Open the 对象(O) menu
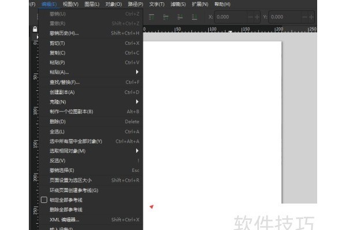This screenshot has height=230, width=346. tap(114, 4)
